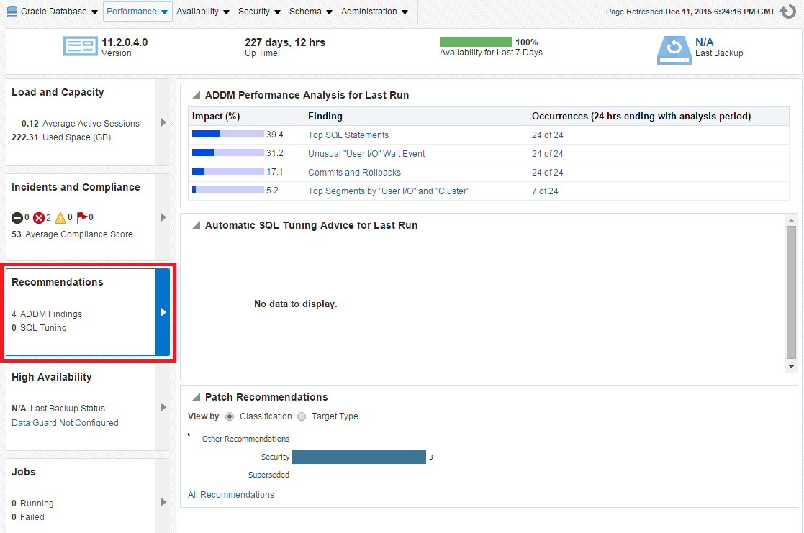804x533 pixels.
Task: Click the Data Guard Not Configured link
Action: [x=65, y=423]
